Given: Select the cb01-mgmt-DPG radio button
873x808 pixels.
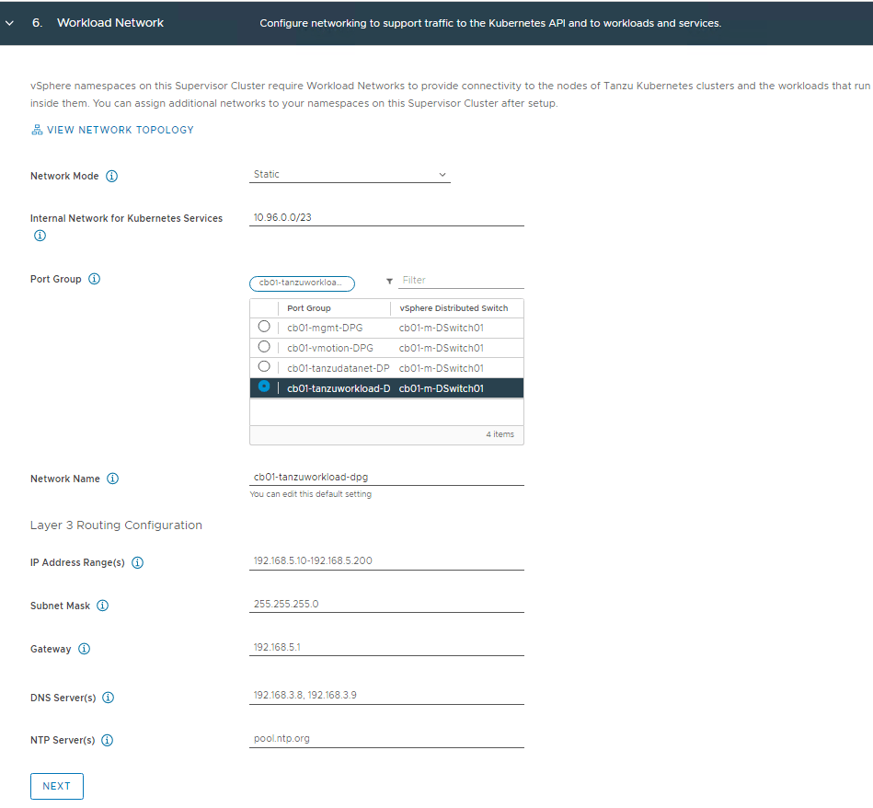Looking at the screenshot, I should 264,327.
